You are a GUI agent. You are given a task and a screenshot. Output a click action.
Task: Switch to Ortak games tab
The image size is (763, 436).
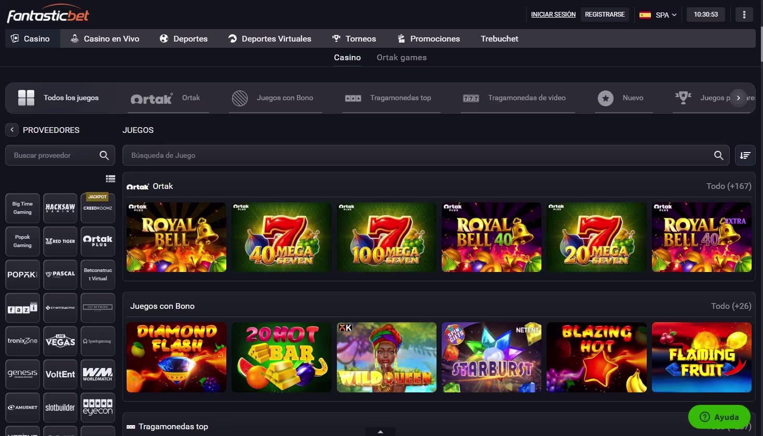[402, 58]
